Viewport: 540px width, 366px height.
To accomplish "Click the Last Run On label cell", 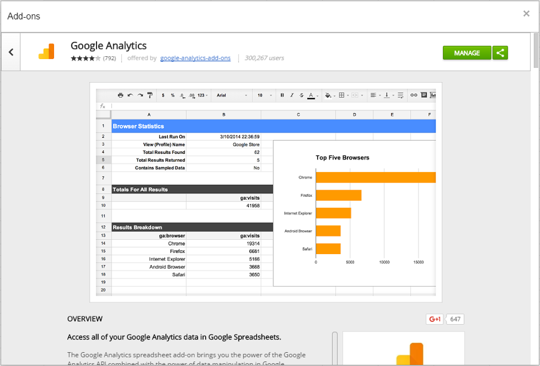I will (x=149, y=137).
